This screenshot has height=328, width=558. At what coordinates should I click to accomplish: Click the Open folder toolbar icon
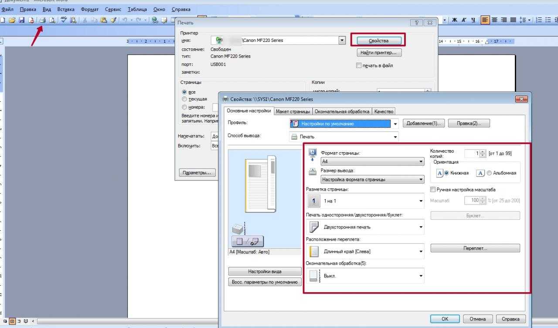click(x=12, y=20)
